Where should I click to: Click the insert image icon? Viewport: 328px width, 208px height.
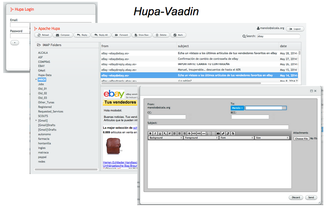[x=218, y=133]
